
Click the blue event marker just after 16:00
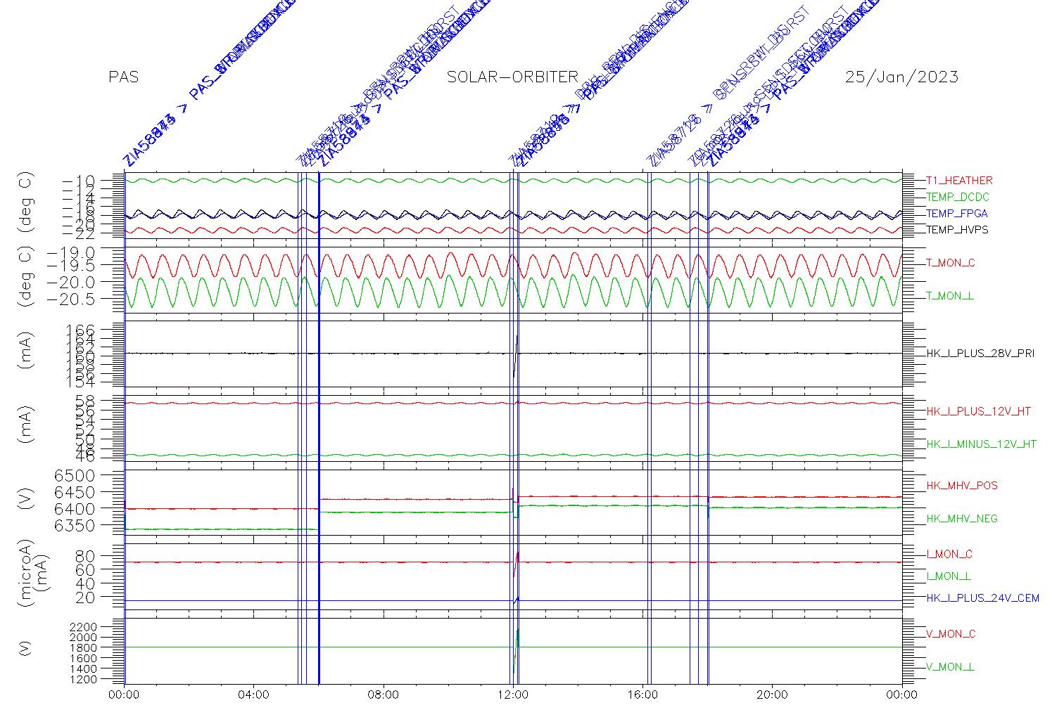tap(649, 427)
